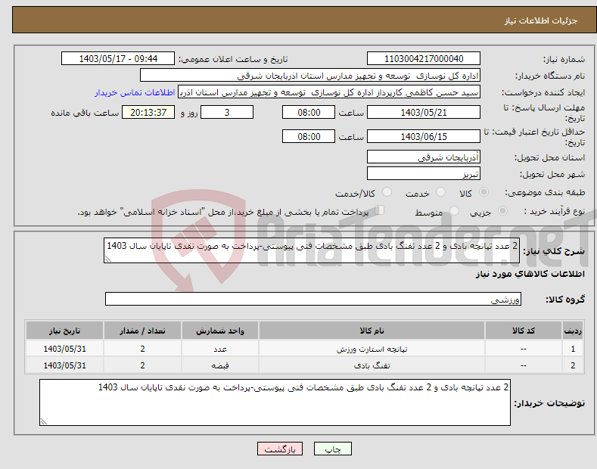Click the response deadline hour 08:00 field
The image size is (597, 469).
click(309, 112)
